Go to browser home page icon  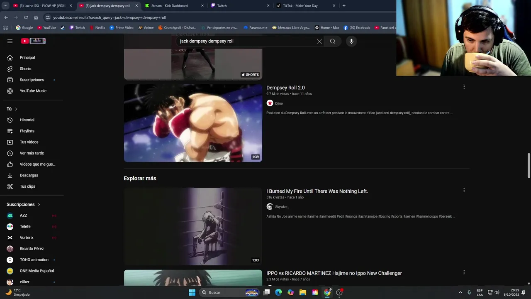pyautogui.click(x=36, y=17)
